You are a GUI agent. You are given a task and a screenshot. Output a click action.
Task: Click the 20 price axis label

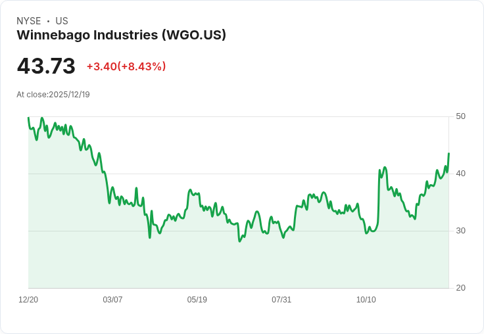(x=460, y=288)
